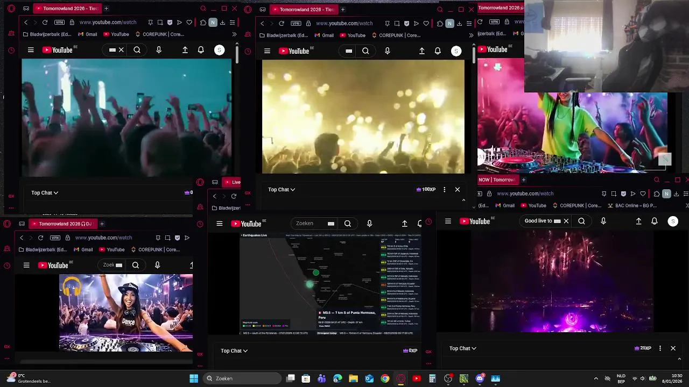Click the DJ girl video thumbnail with the 'Dance' shirt
This screenshot has width=689, height=387.
click(126, 313)
